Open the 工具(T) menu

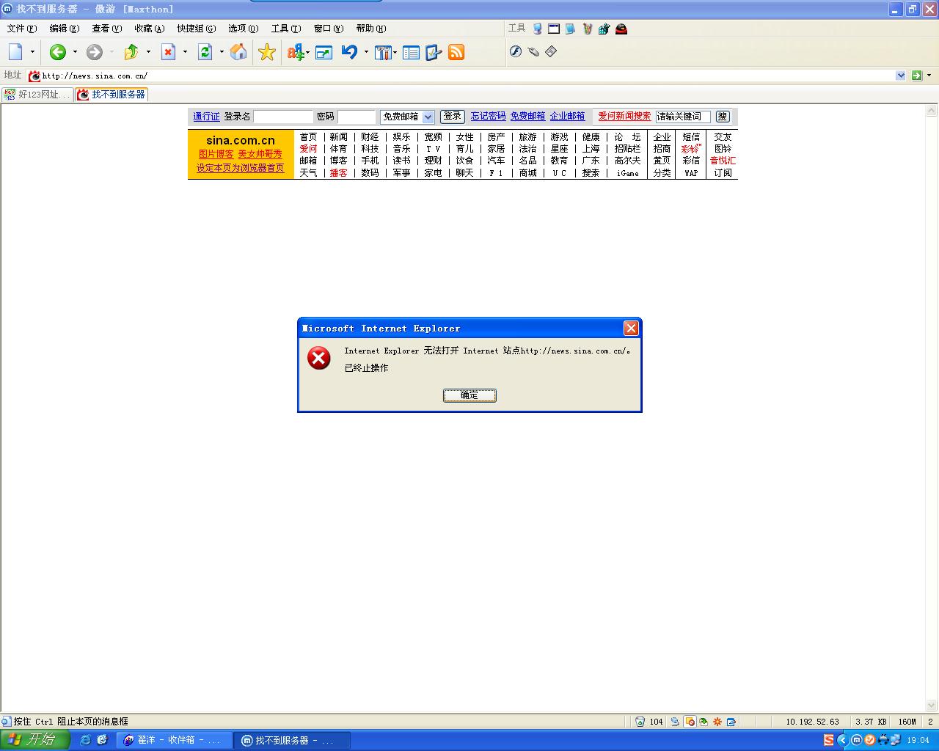point(286,29)
